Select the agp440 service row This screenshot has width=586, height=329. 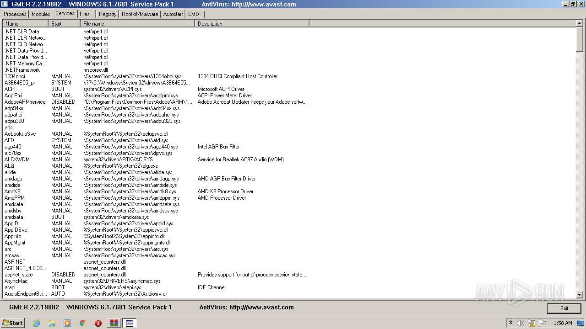pos(156,147)
